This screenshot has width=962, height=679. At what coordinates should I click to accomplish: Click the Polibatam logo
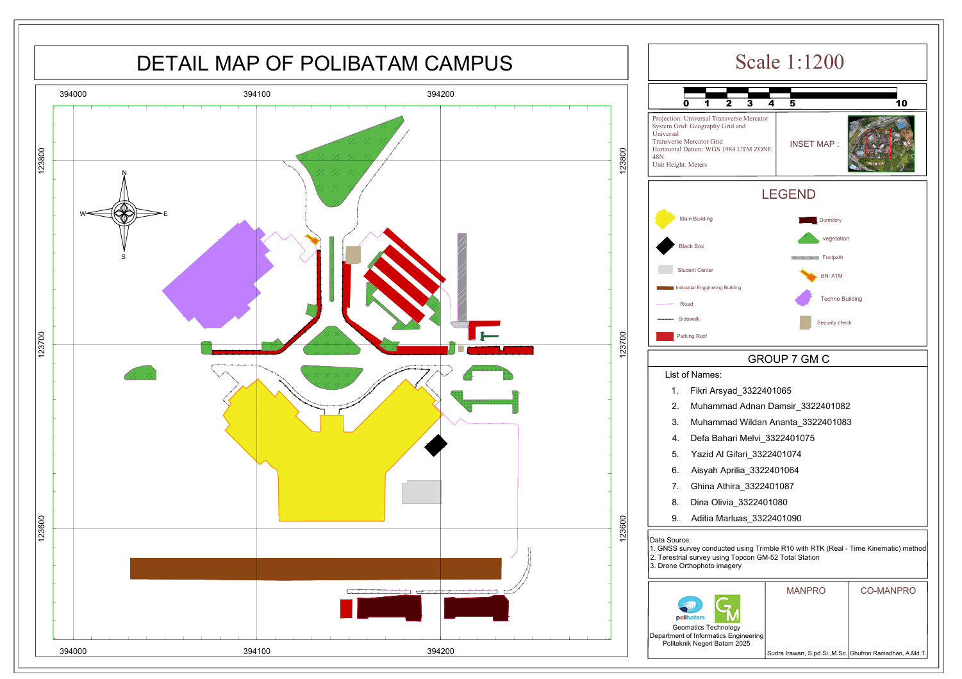coord(690,608)
